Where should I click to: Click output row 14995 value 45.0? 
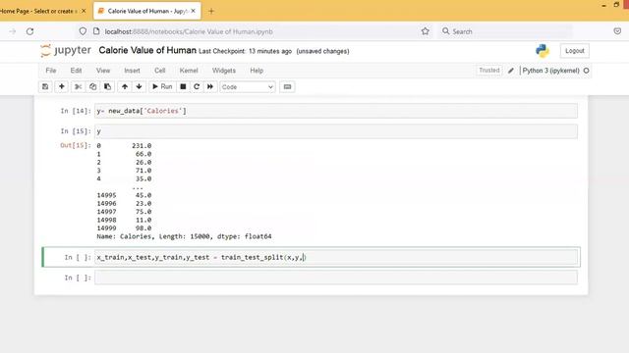coord(143,195)
